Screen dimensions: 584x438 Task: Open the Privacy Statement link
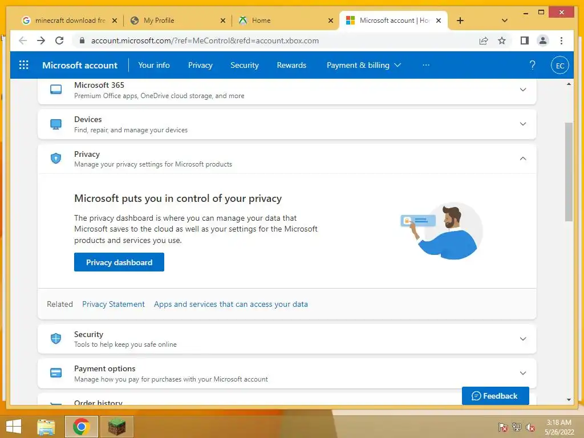[x=113, y=304]
